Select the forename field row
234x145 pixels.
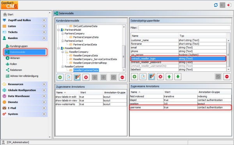(x=179, y=44)
